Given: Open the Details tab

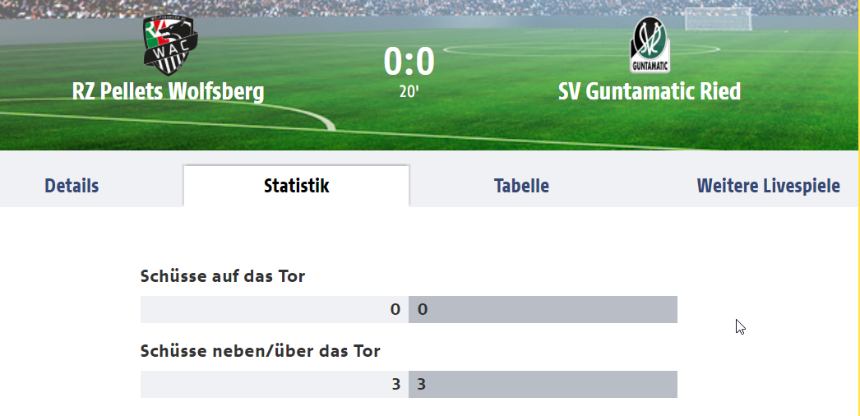Looking at the screenshot, I should (x=72, y=186).
